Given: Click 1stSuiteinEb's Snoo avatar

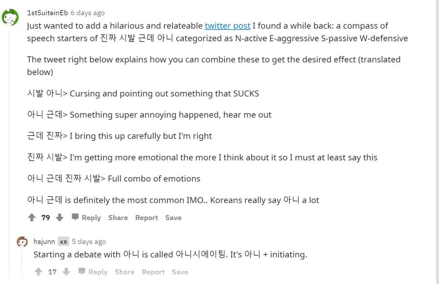Looking at the screenshot, I should point(10,18).
